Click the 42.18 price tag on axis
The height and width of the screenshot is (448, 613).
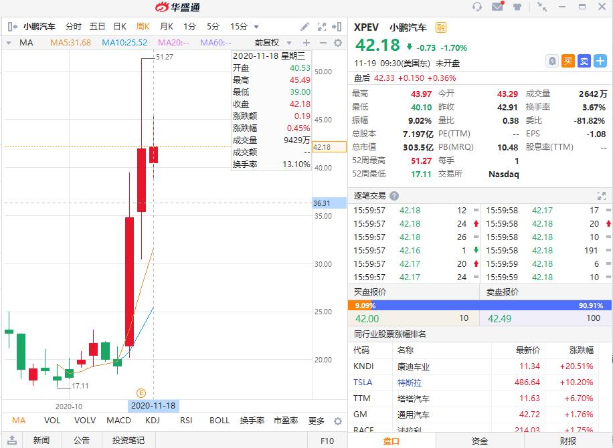coord(329,147)
